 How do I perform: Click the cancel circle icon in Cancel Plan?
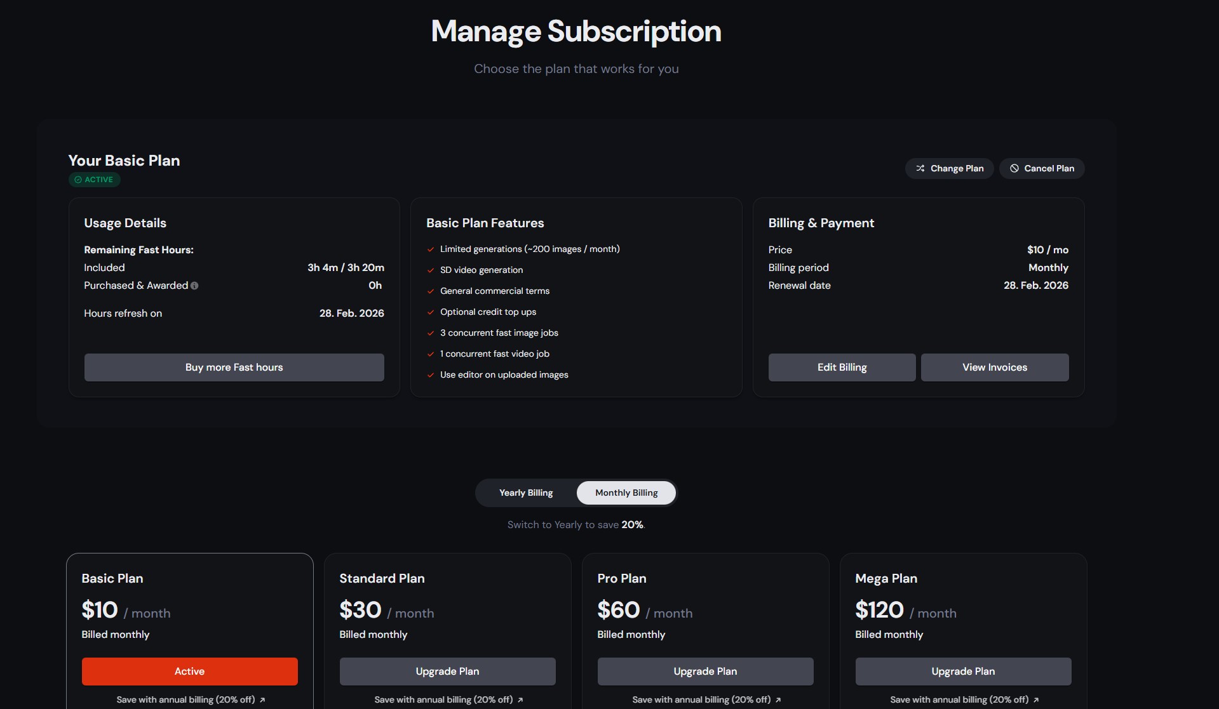click(x=1014, y=168)
